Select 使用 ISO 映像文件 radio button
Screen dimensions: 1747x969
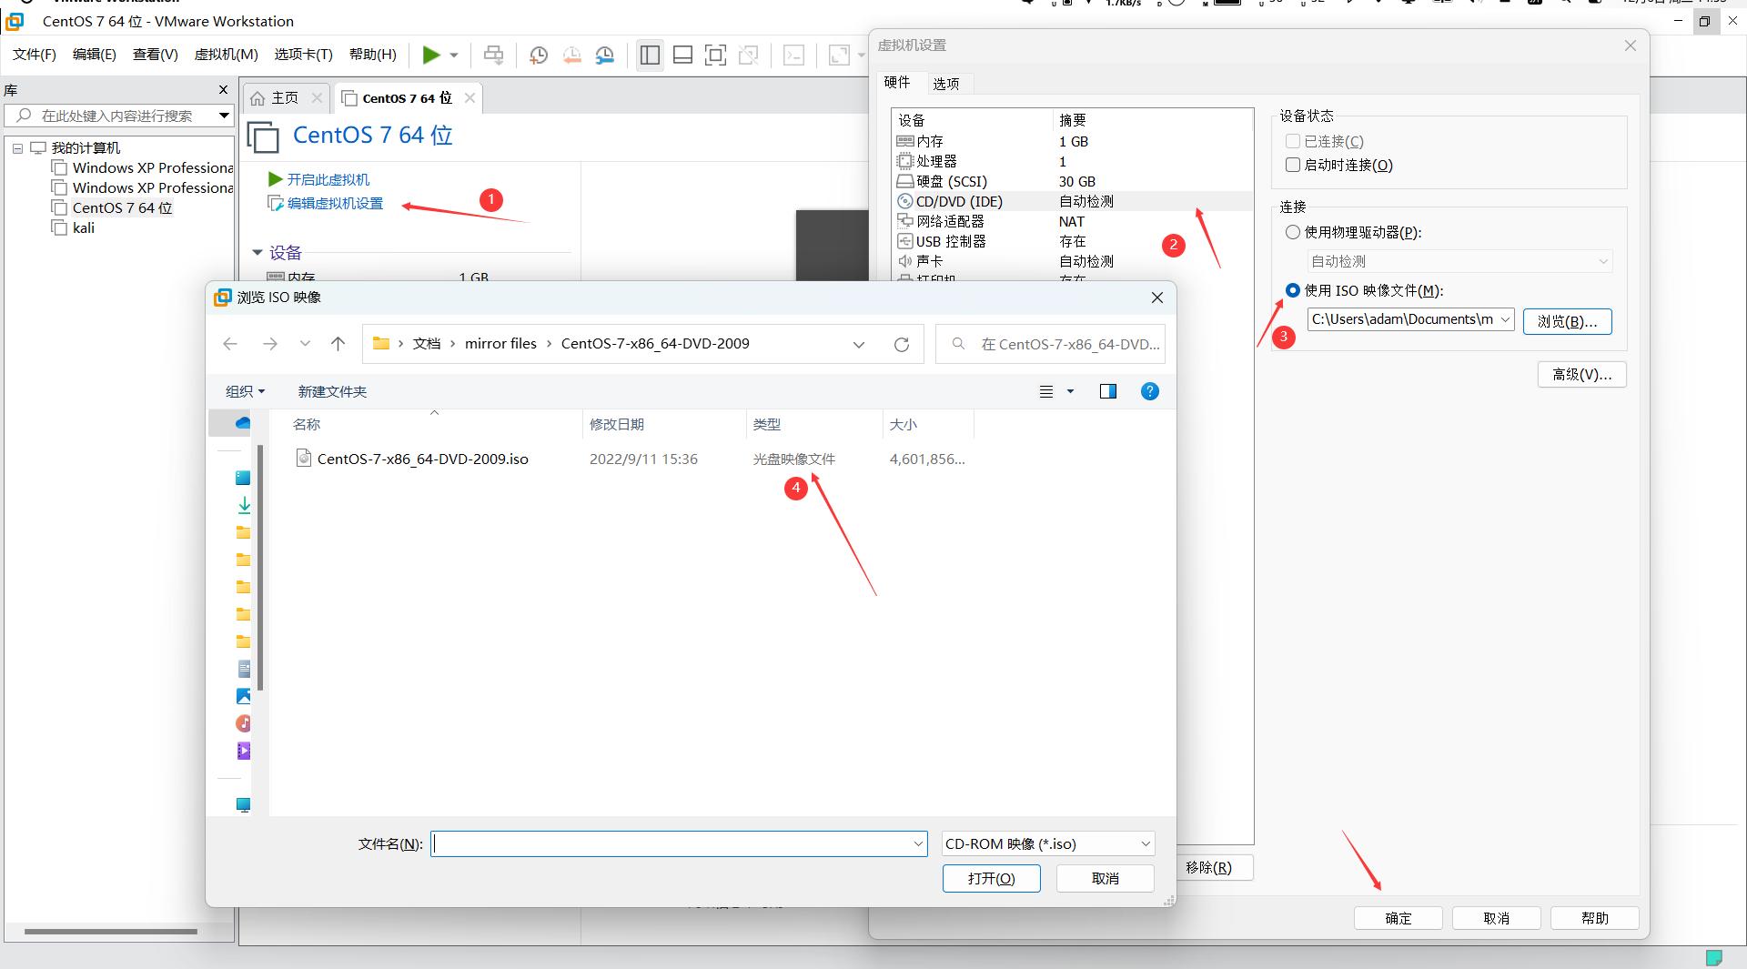(1293, 290)
